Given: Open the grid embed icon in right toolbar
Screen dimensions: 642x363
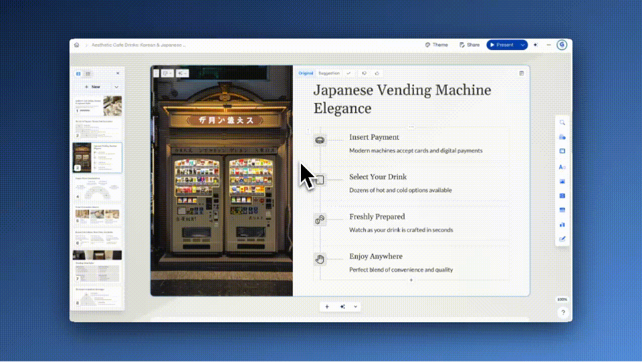Looking at the screenshot, I should [x=562, y=196].
